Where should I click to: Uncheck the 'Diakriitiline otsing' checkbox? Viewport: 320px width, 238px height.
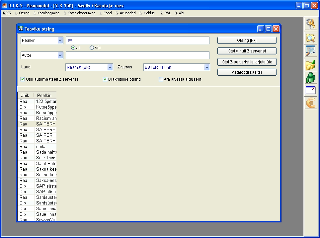pos(105,79)
